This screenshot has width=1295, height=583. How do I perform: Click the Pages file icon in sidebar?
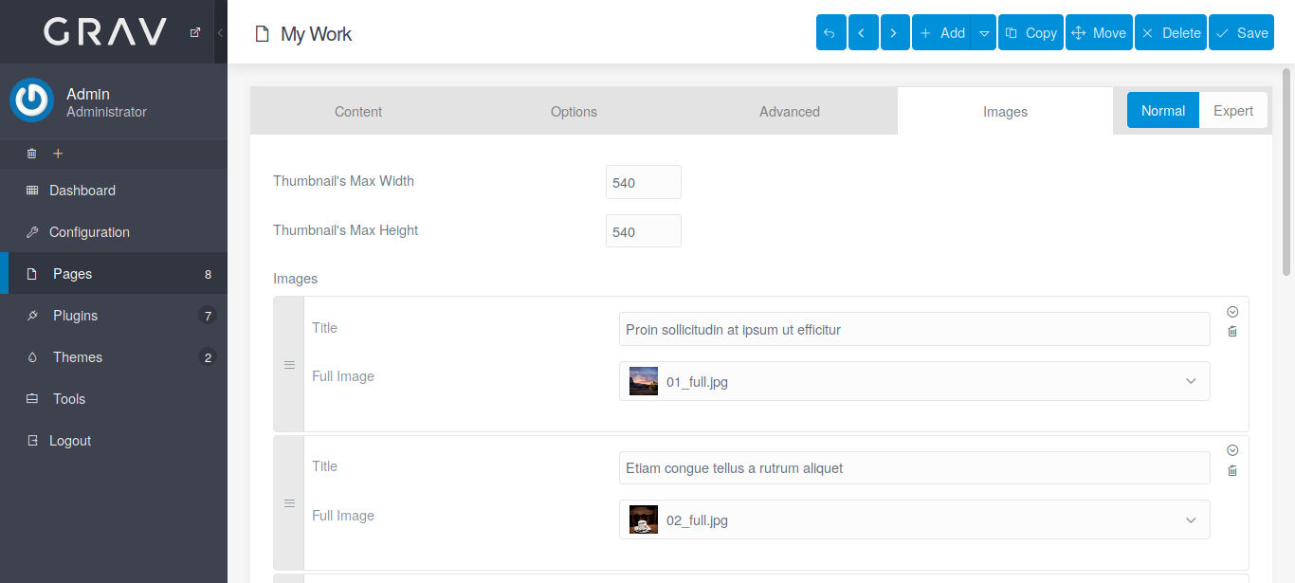[32, 274]
